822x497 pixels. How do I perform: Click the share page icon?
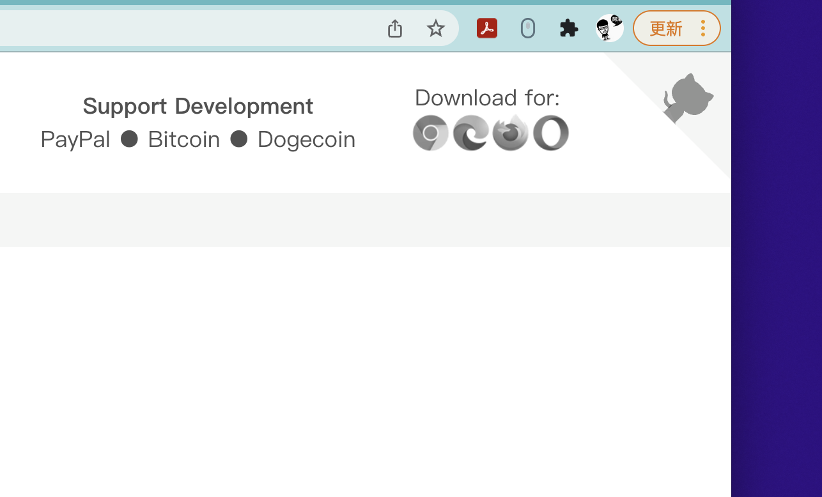tap(395, 28)
